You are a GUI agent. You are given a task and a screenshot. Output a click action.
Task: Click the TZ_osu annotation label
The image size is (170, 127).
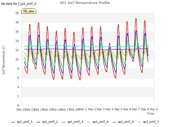click(x=29, y=11)
